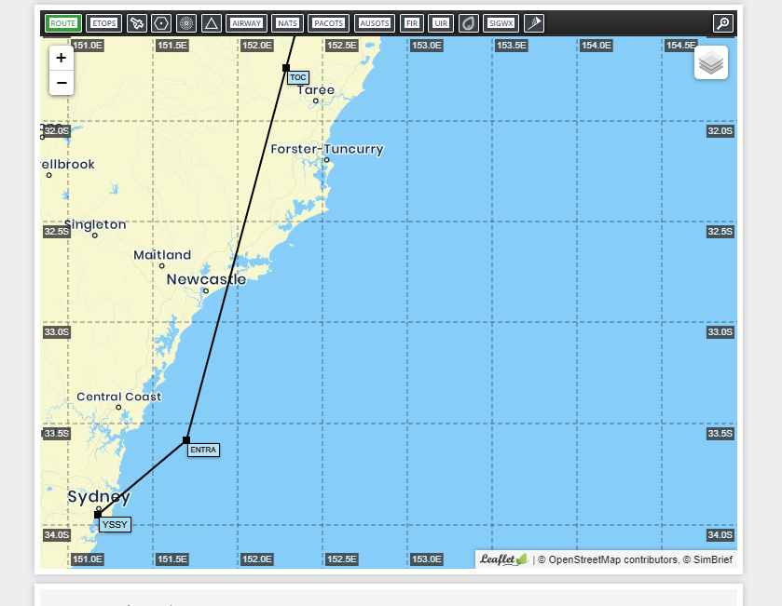Viewport: 782px width, 606px height.
Task: Show the AIRWAY overlay
Action: click(245, 23)
